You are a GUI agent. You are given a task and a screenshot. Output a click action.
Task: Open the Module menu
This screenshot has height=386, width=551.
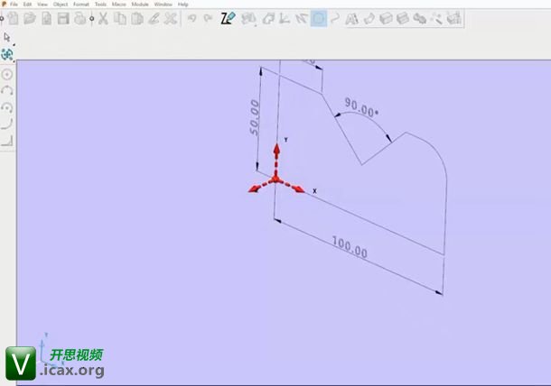140,5
